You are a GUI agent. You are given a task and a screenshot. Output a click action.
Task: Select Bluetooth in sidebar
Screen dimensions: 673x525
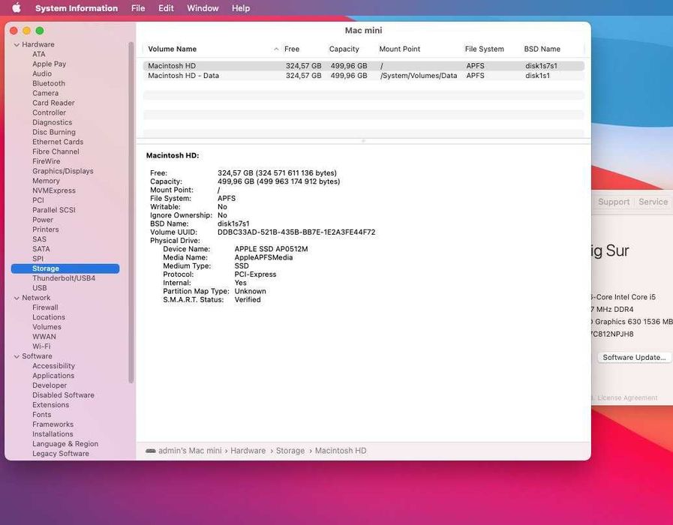click(x=49, y=83)
